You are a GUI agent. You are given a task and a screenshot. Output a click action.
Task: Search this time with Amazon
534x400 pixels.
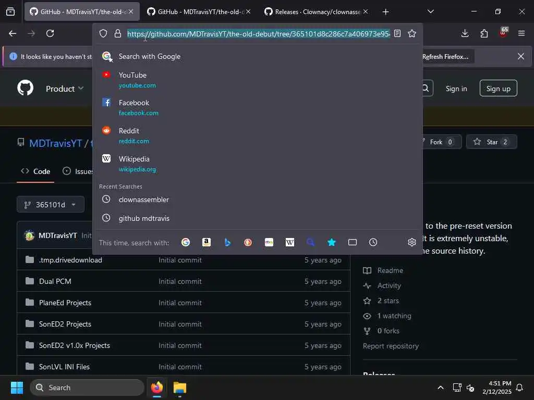tap(207, 242)
